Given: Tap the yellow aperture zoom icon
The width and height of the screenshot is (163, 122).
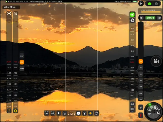Looking at the screenshot, I should pos(15,111).
